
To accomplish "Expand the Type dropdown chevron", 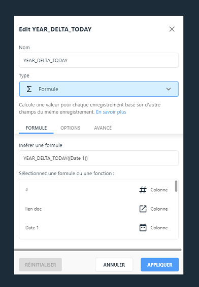I will (169, 89).
